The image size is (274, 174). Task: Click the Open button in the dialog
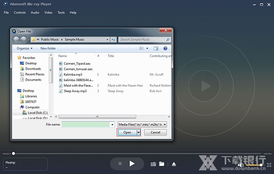click(x=127, y=132)
